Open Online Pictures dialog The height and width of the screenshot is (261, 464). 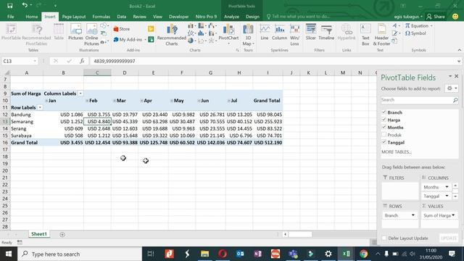91,35
